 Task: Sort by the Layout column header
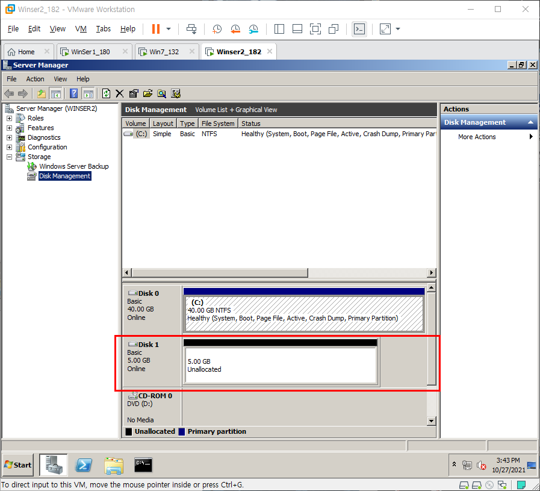point(163,124)
